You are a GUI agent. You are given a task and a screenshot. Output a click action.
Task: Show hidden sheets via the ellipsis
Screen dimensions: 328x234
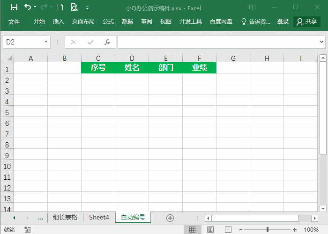41,219
